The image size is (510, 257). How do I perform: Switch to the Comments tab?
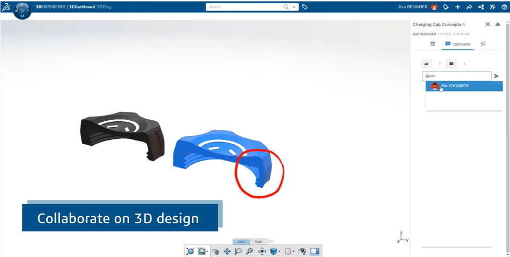click(458, 44)
